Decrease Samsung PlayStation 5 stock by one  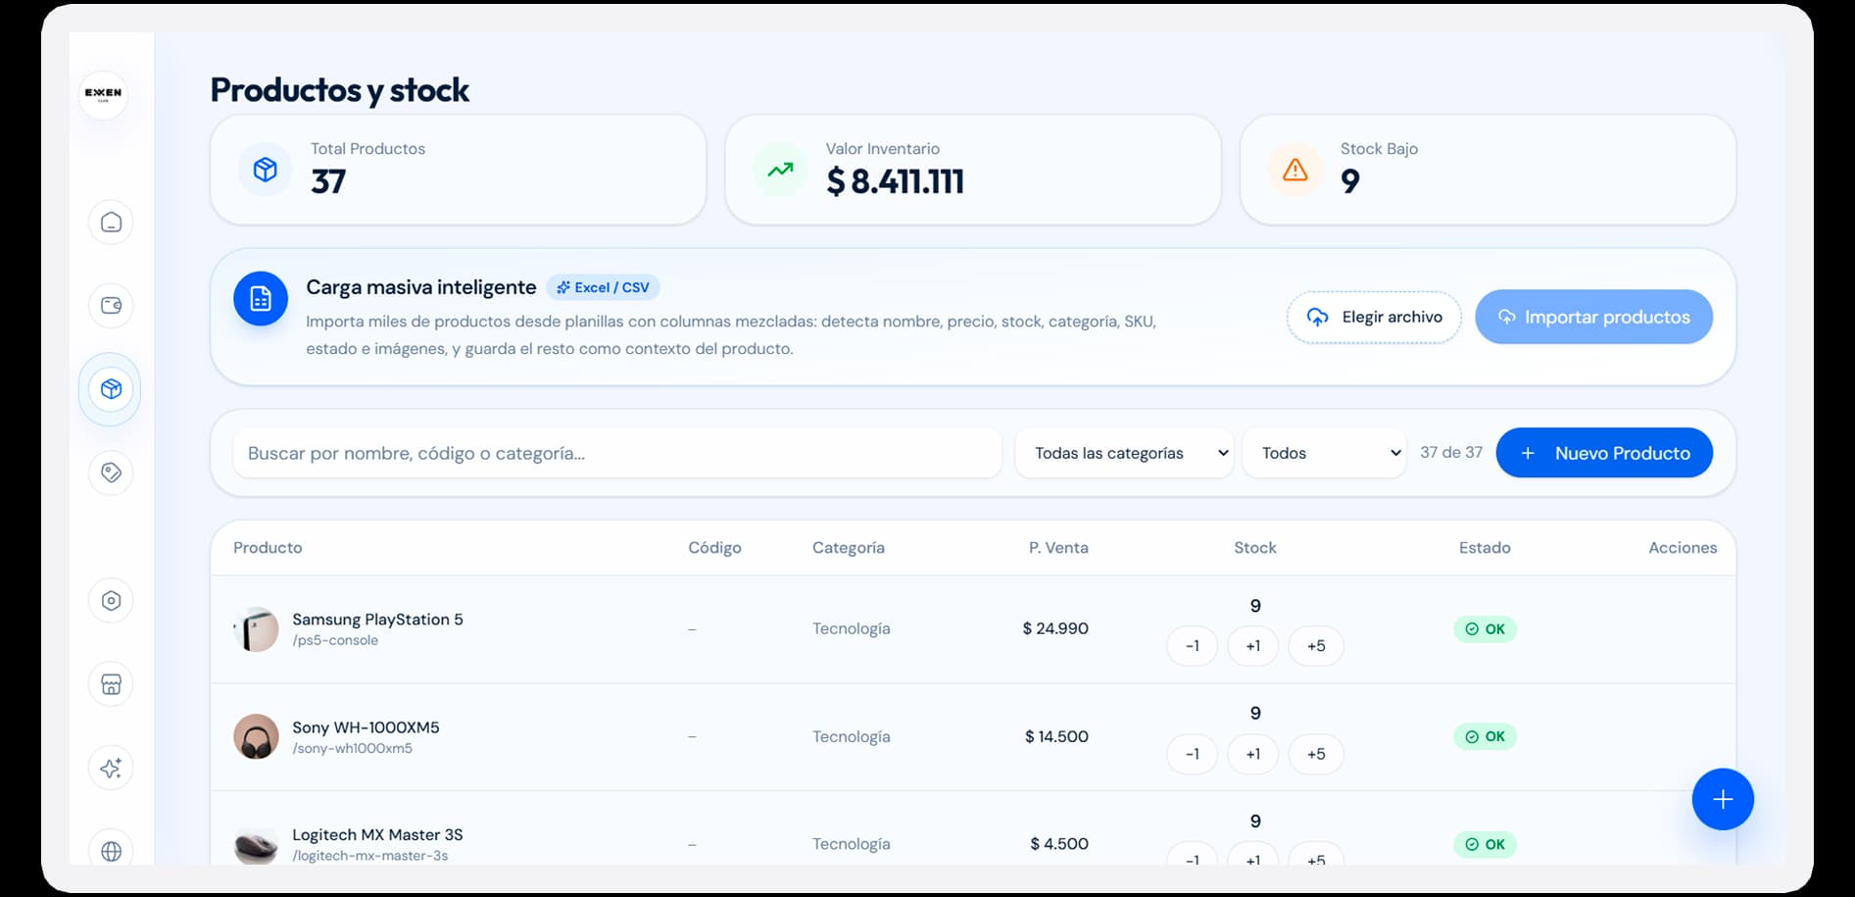pyautogui.click(x=1193, y=646)
